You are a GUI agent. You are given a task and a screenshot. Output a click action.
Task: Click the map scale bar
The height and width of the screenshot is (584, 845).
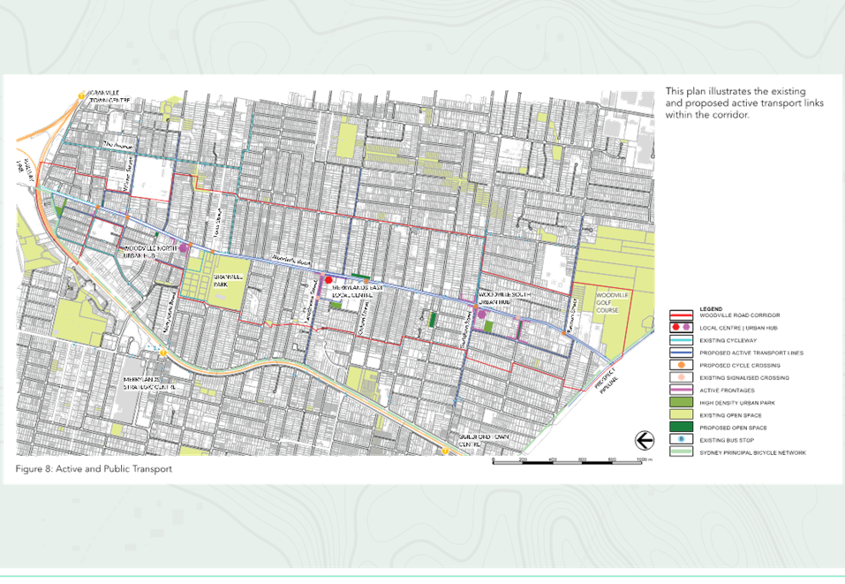pos(568,461)
